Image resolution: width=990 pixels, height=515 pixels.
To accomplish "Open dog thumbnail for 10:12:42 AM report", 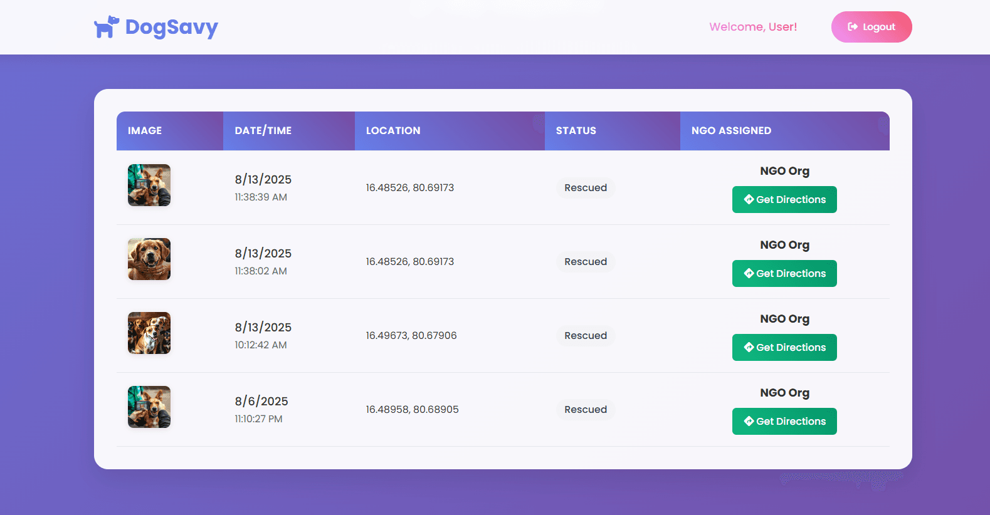I will coord(149,333).
